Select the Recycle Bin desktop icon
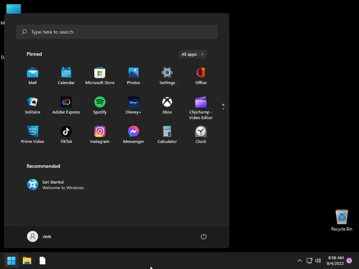This screenshot has width=359, height=269. click(x=341, y=220)
